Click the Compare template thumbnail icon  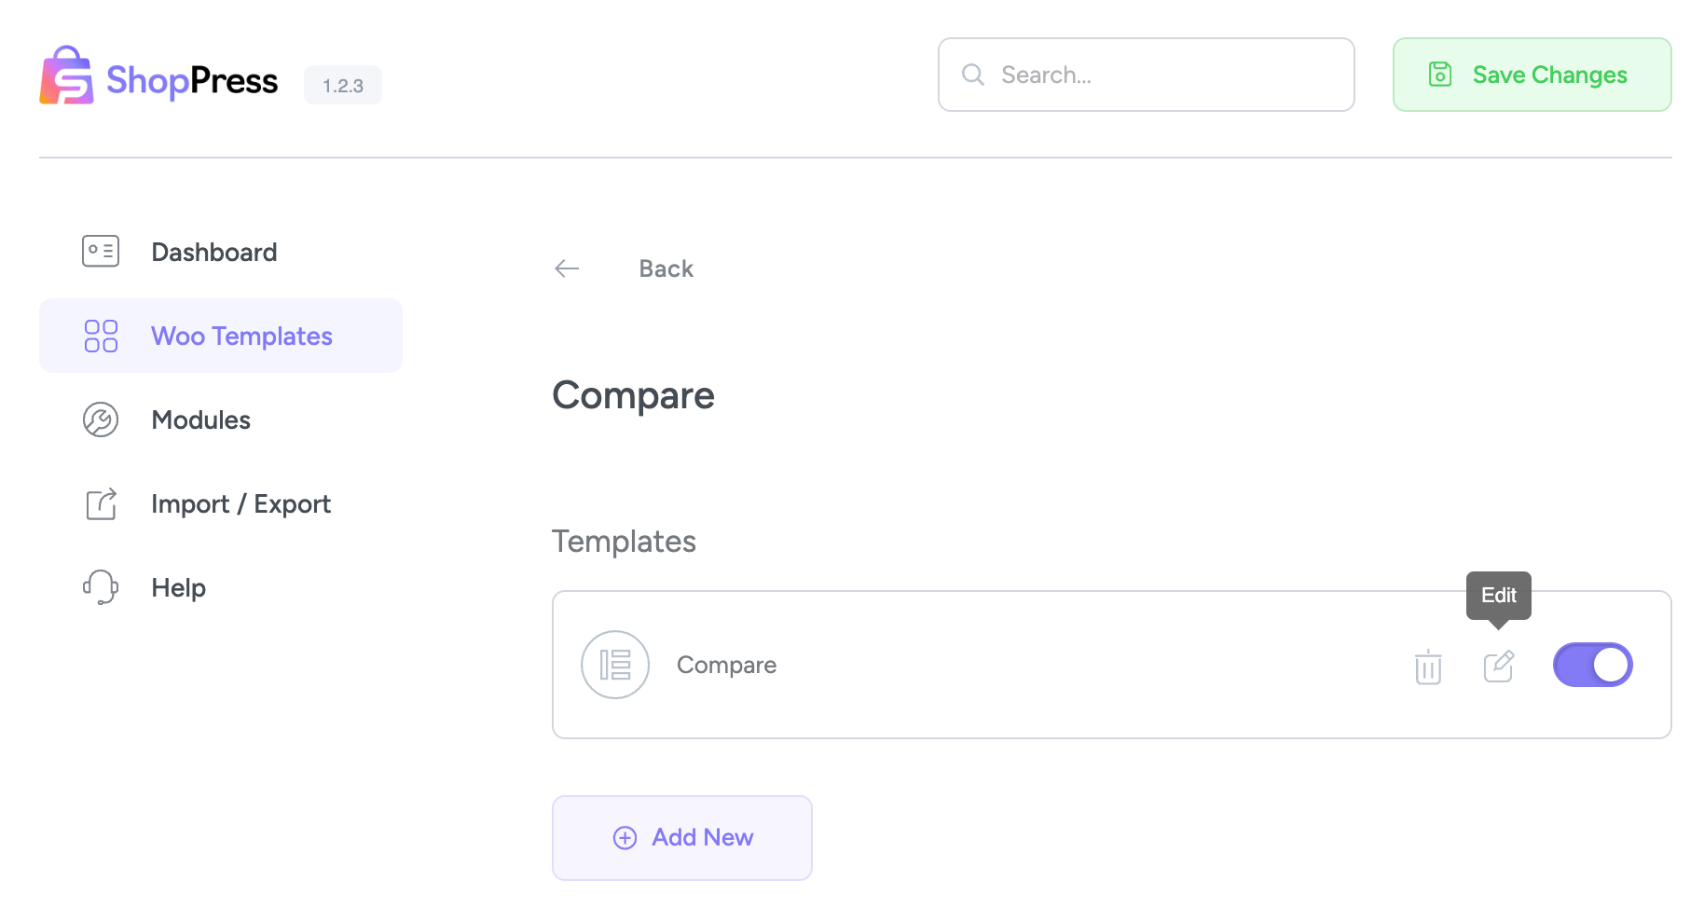point(615,664)
